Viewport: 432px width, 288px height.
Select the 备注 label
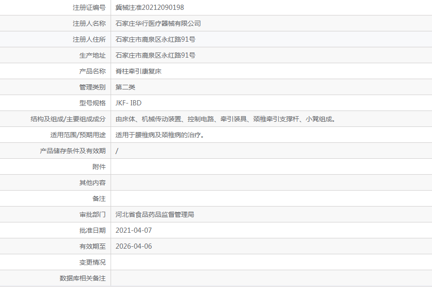(99, 199)
